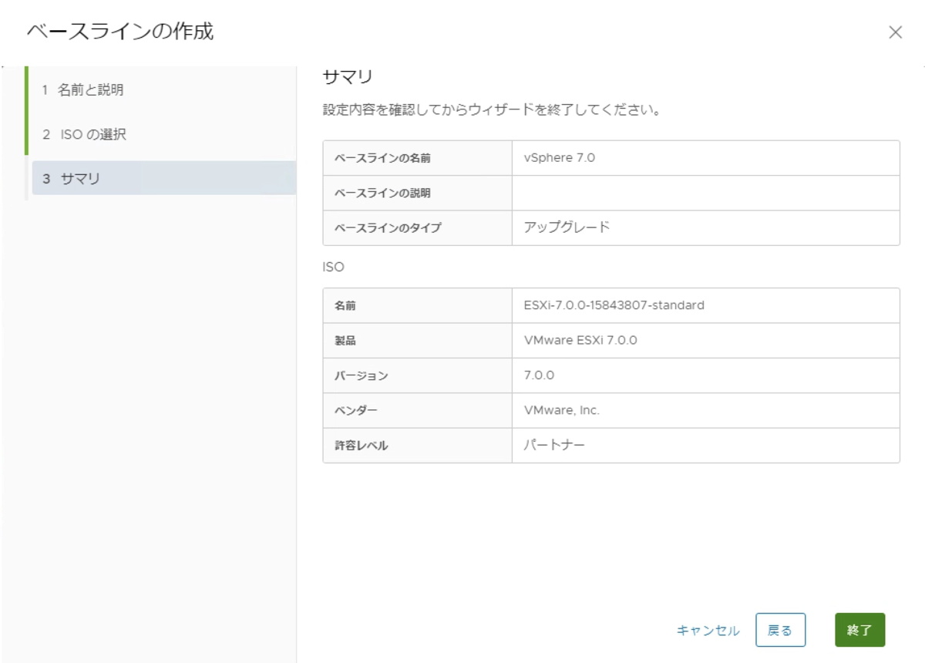Screen dimensions: 925x663
Task: Select the version value 7.0.0
Action: tap(539, 375)
